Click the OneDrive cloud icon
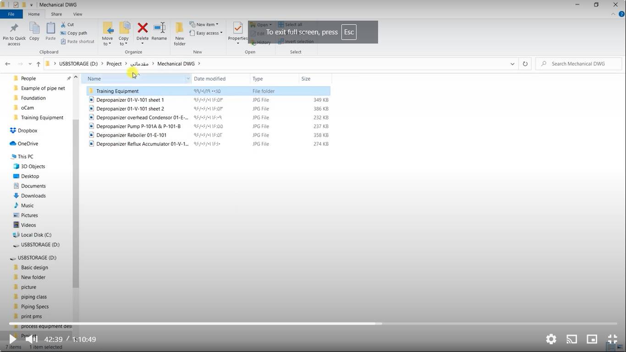 (x=13, y=143)
